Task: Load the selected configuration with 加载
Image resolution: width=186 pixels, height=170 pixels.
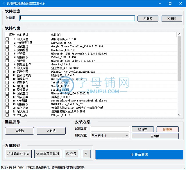Action: pos(155,136)
